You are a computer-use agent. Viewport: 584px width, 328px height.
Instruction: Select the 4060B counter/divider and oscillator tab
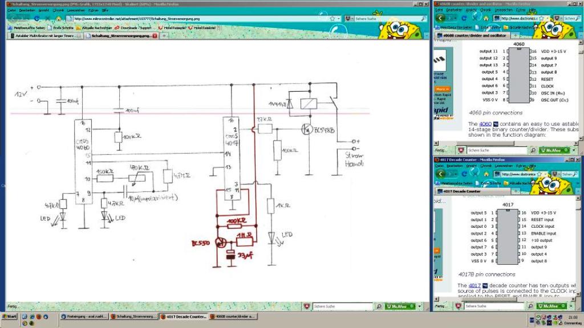point(472,36)
